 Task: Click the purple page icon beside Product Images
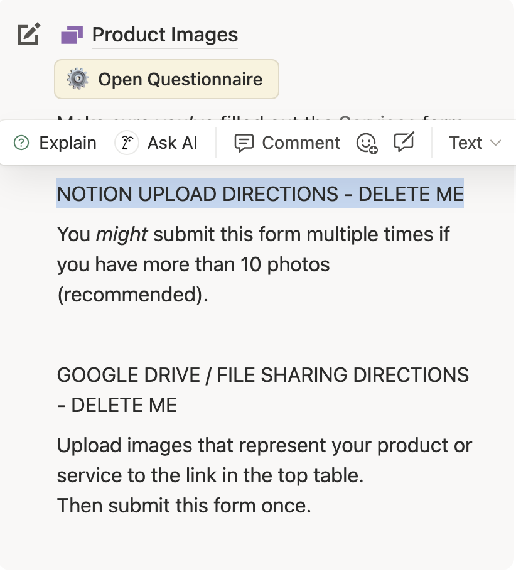click(72, 35)
